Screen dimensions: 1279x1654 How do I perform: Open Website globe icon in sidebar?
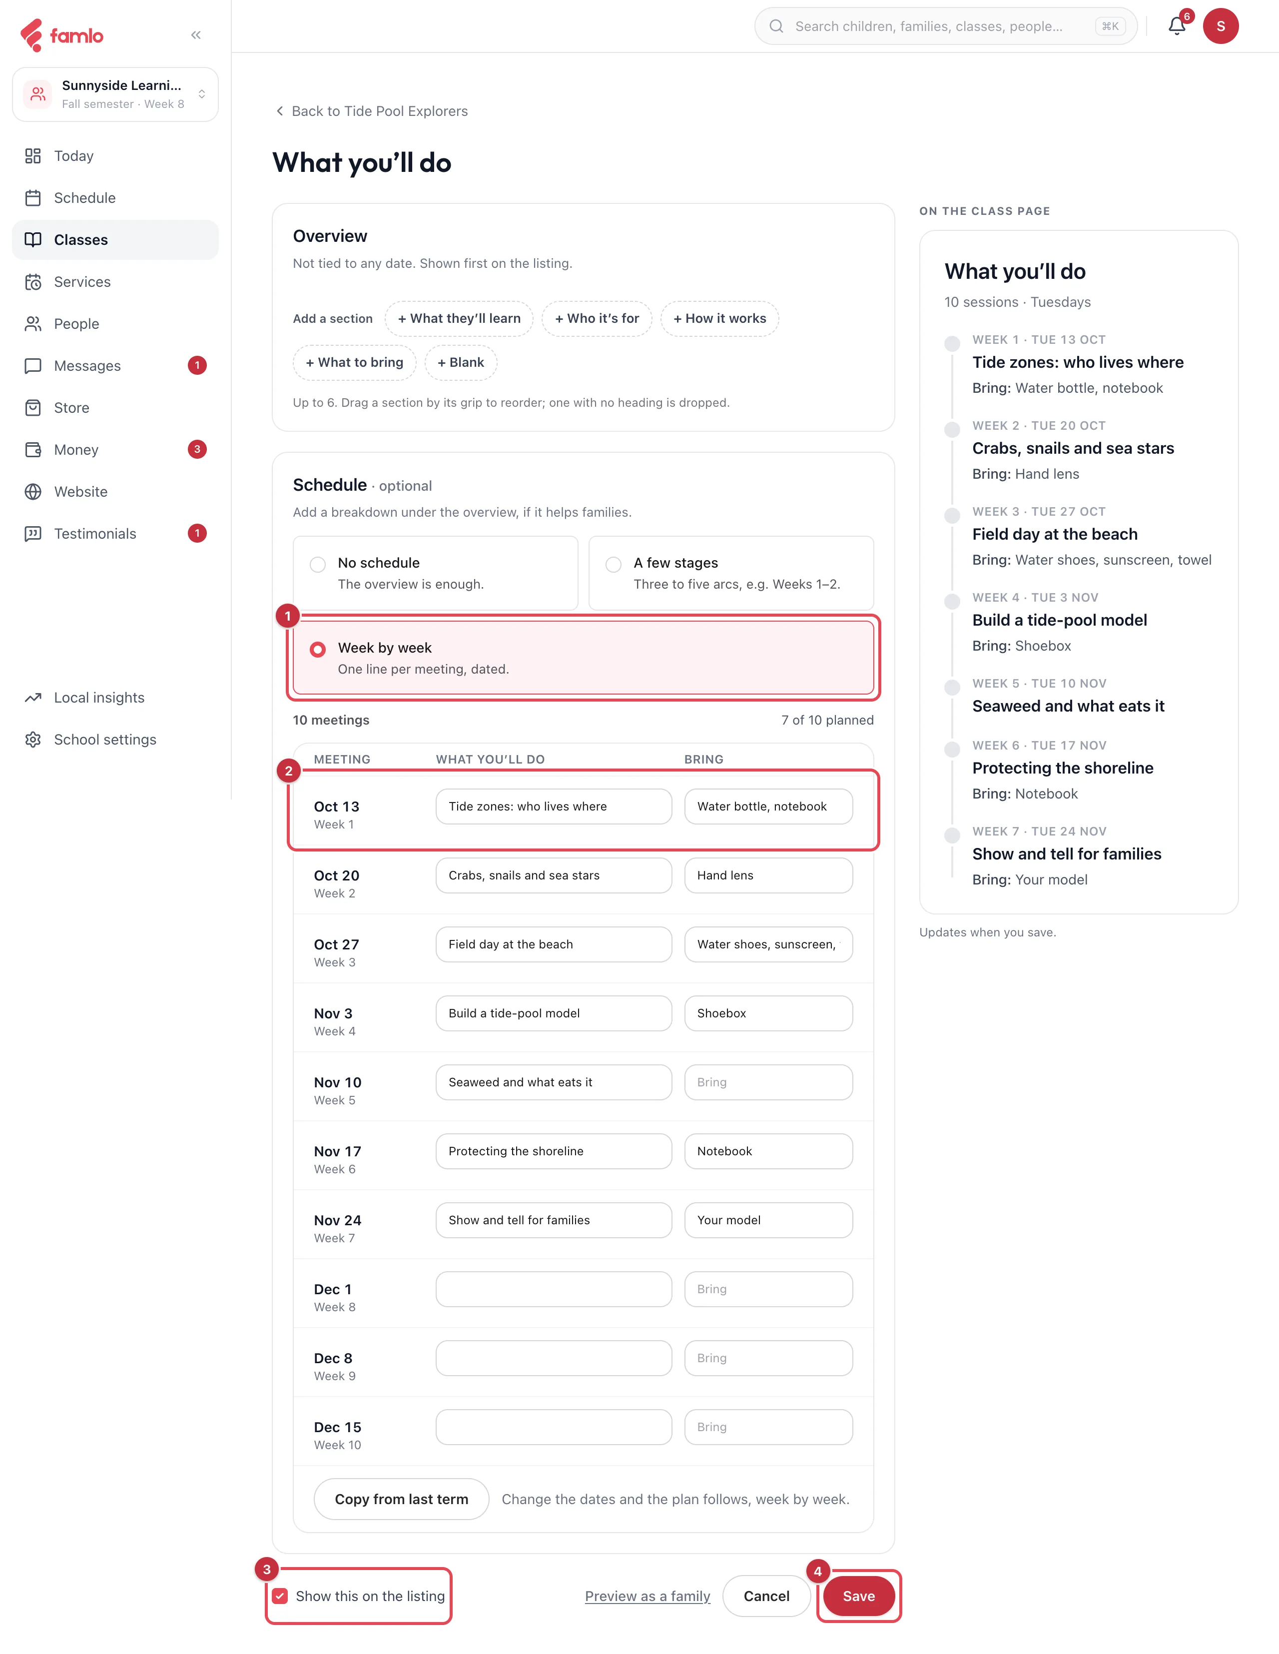(x=32, y=492)
